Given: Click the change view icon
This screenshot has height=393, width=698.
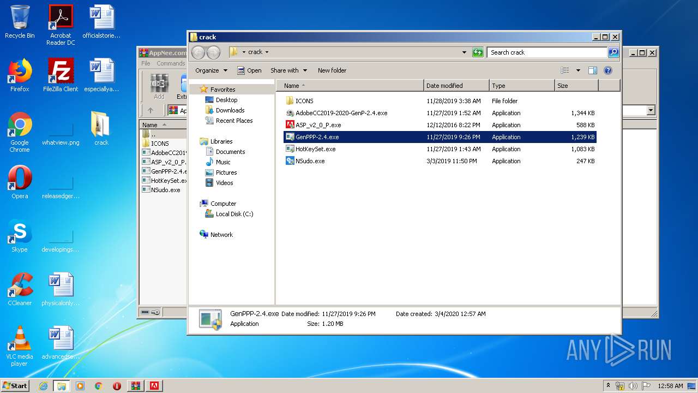Looking at the screenshot, I should [x=565, y=70].
